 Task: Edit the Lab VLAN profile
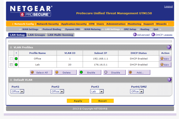[x=165, y=65]
